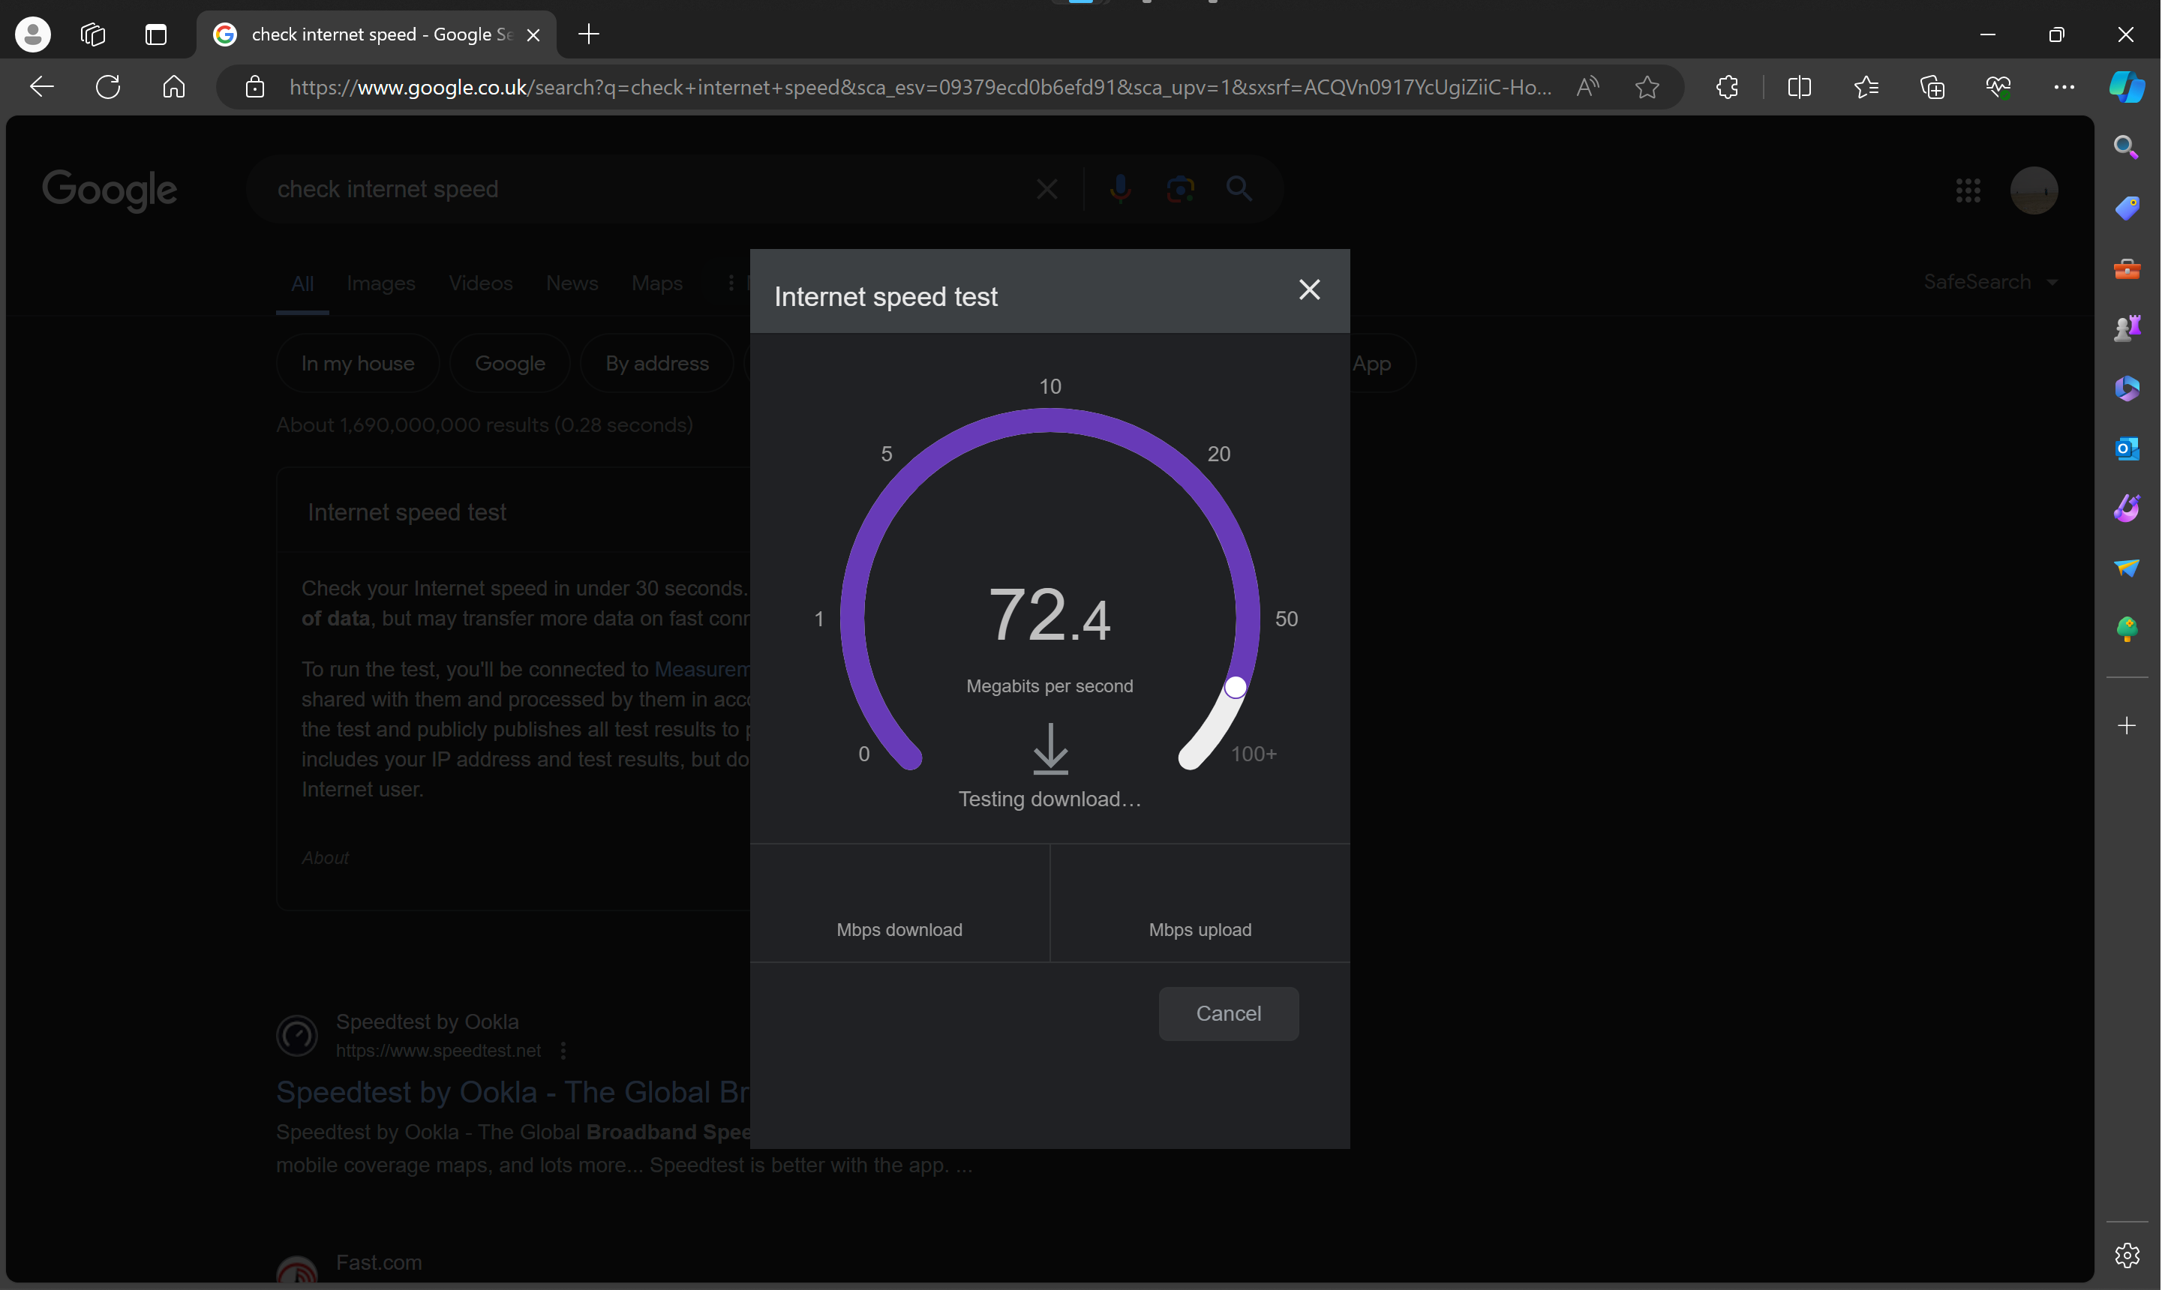
Task: Open sidebar Tools briefcase icon
Action: coord(2126,268)
